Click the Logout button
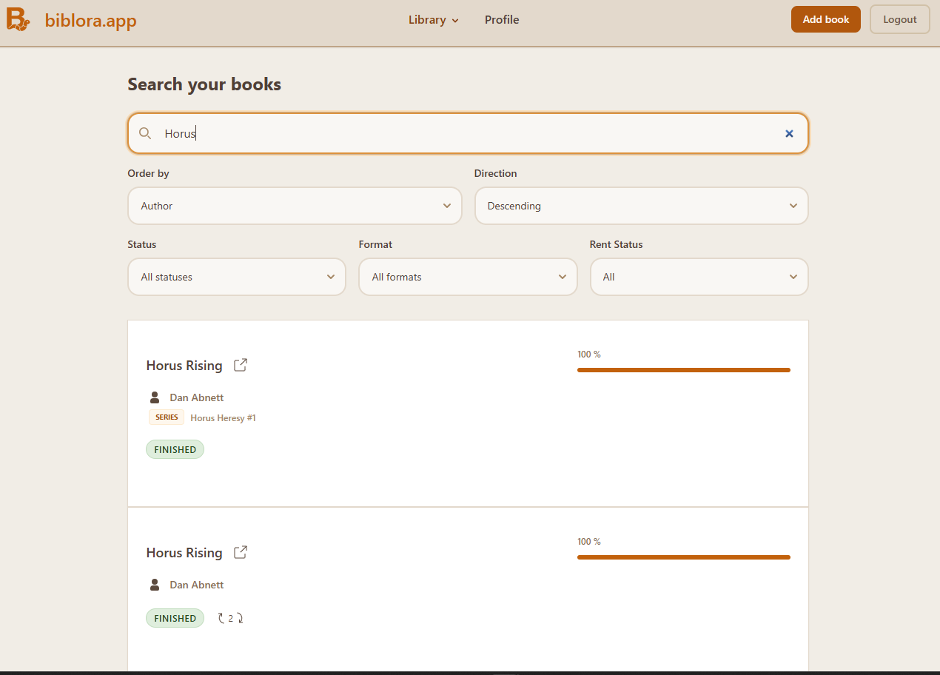The image size is (940, 675). pos(899,20)
